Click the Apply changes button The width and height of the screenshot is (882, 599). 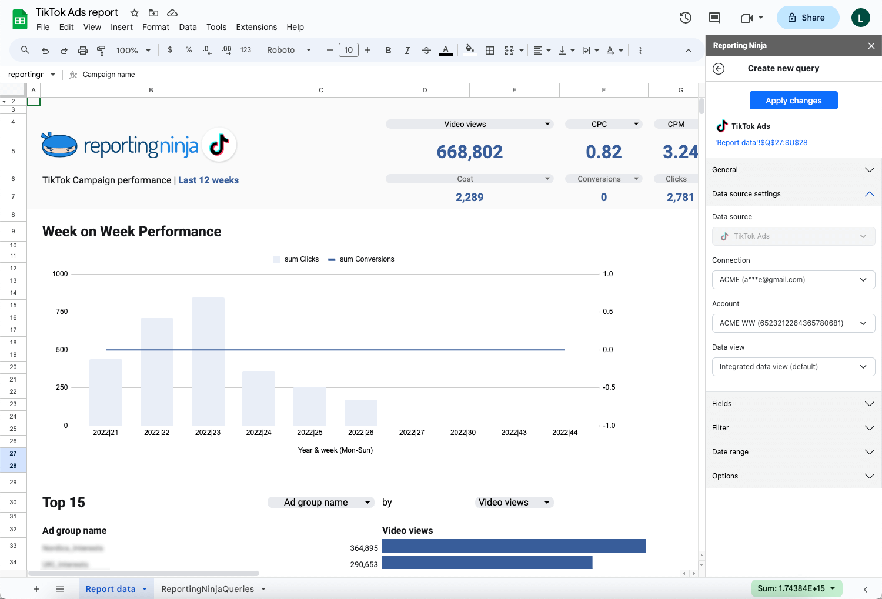click(793, 101)
